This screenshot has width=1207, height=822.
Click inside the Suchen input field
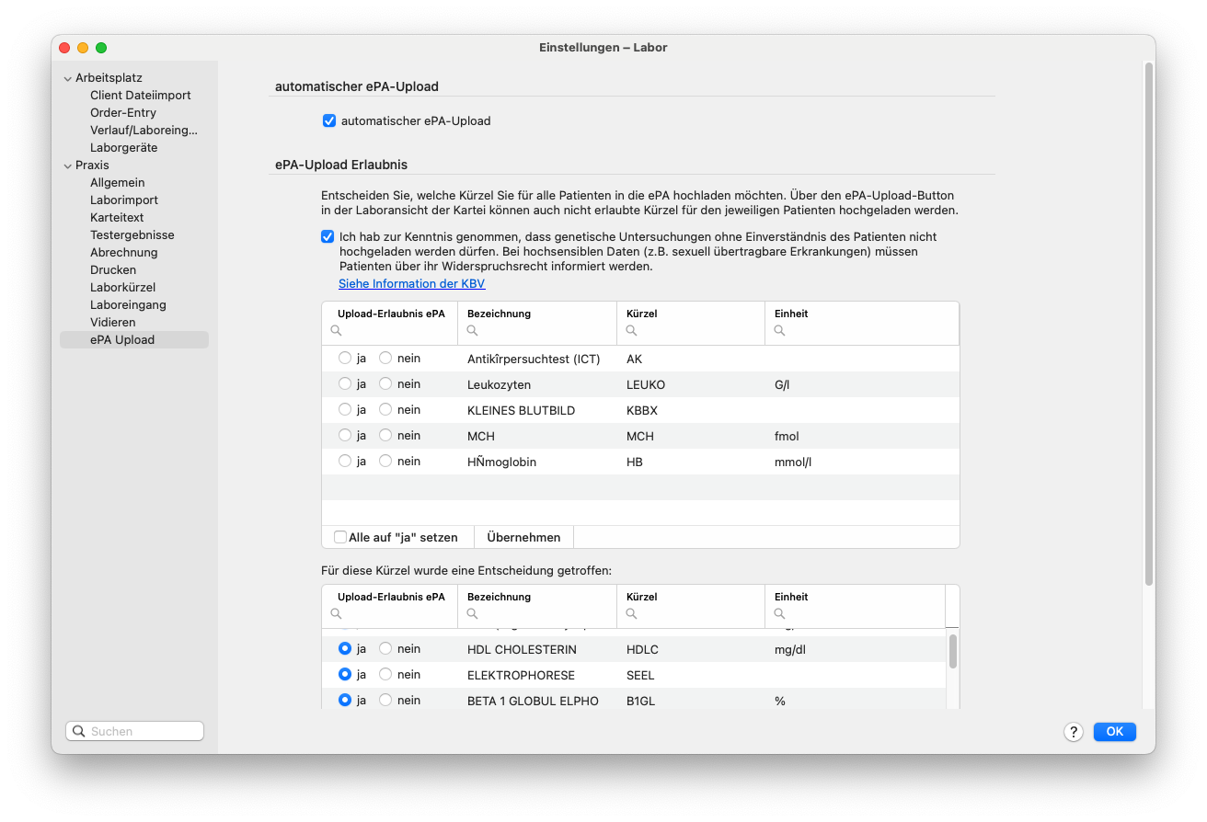click(138, 730)
